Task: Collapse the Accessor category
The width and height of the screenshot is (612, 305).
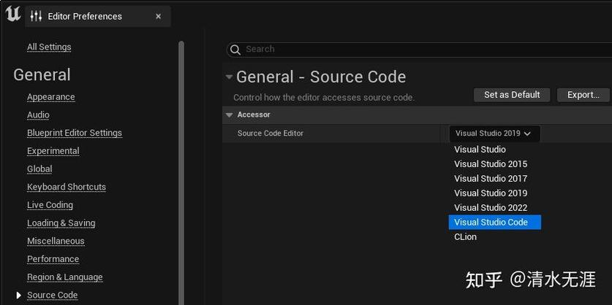Action: point(229,115)
